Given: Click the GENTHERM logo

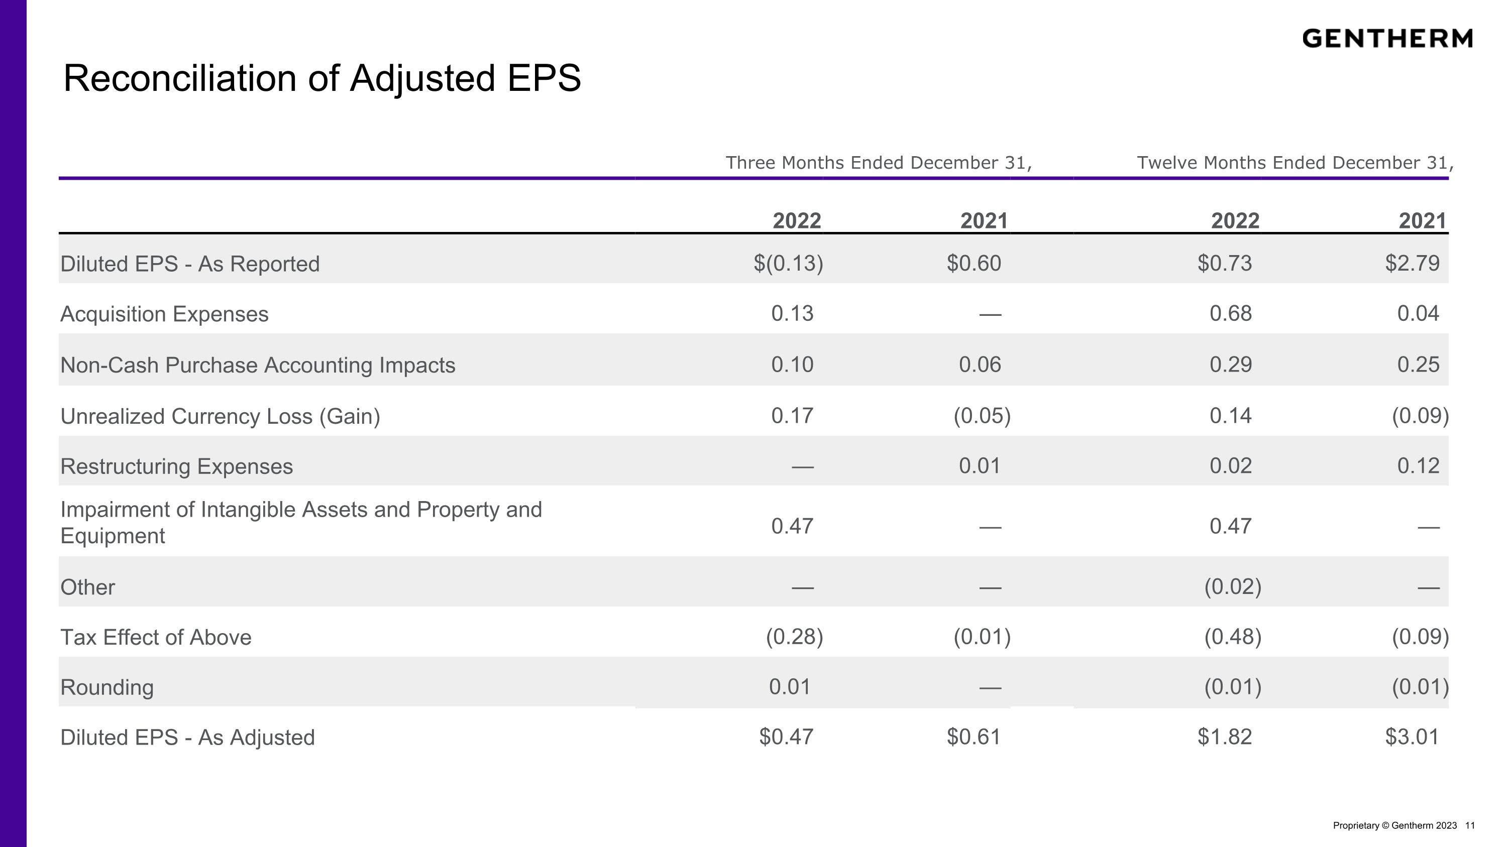Looking at the screenshot, I should (1387, 39).
